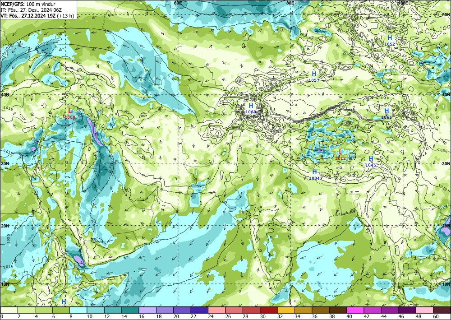
Task: Click the 'NCEP/GFS: 100 m vindur' title text
Action: [28, 4]
